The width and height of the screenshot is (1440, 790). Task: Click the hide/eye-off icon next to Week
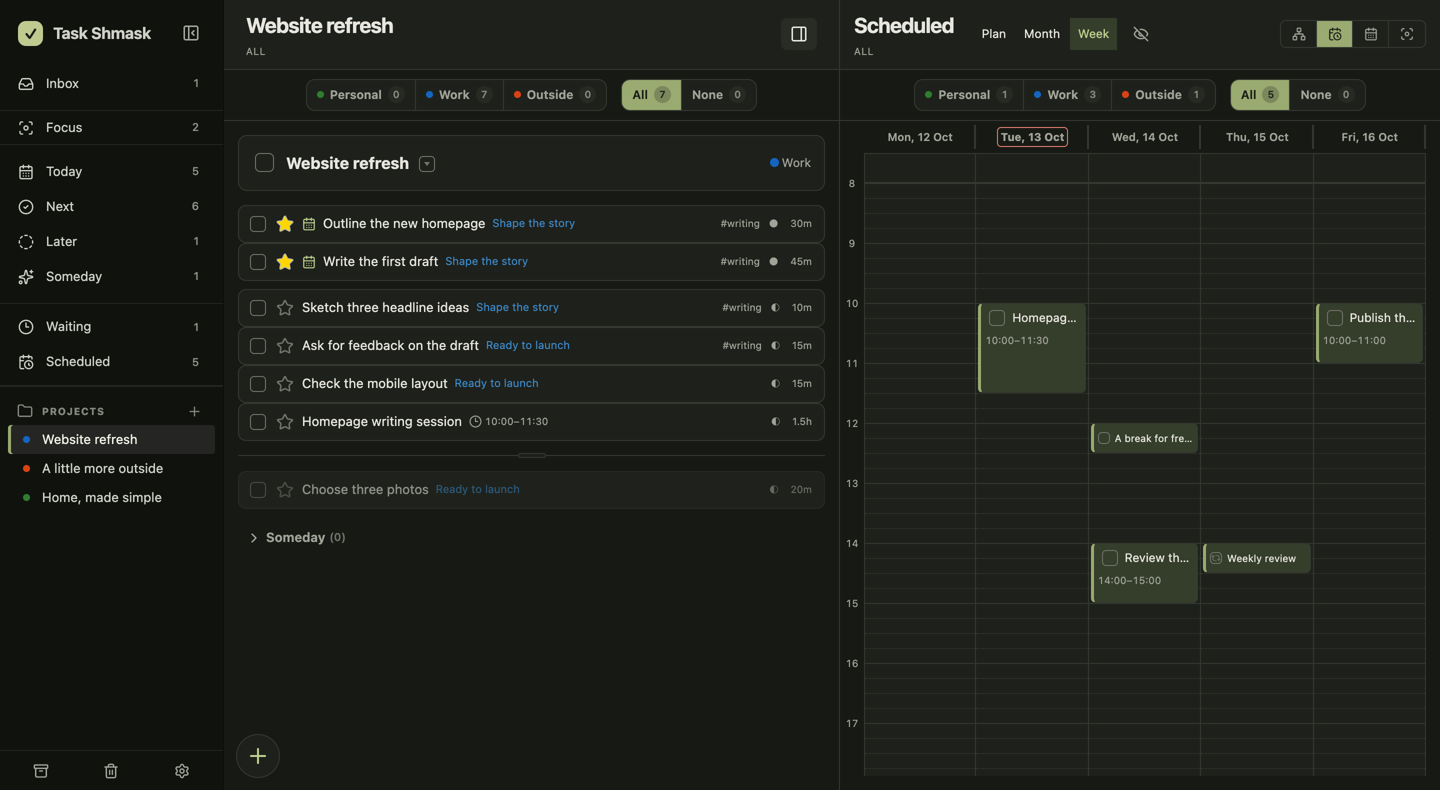click(x=1140, y=34)
